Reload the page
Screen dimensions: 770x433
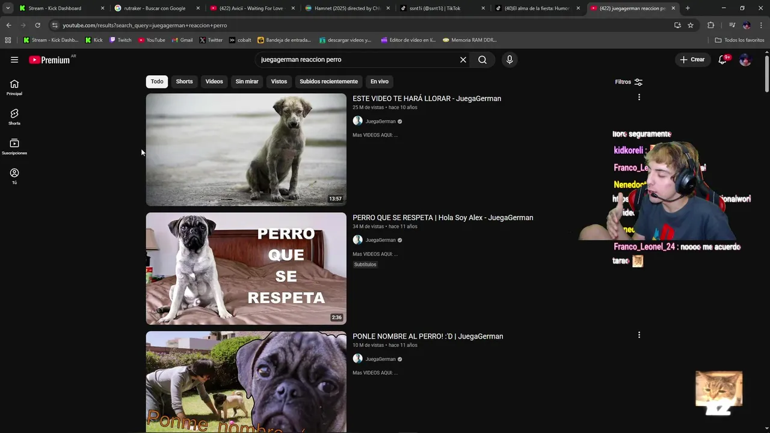tap(37, 25)
